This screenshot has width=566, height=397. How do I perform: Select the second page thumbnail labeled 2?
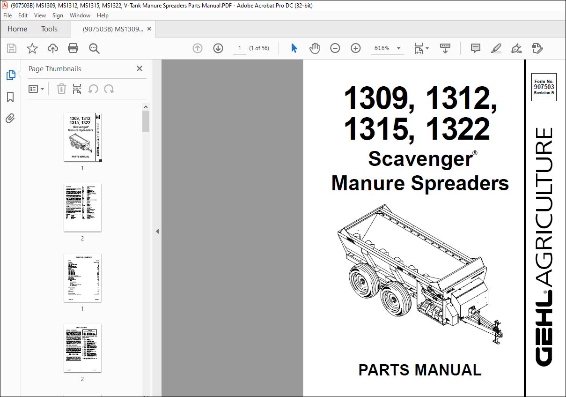[82, 207]
